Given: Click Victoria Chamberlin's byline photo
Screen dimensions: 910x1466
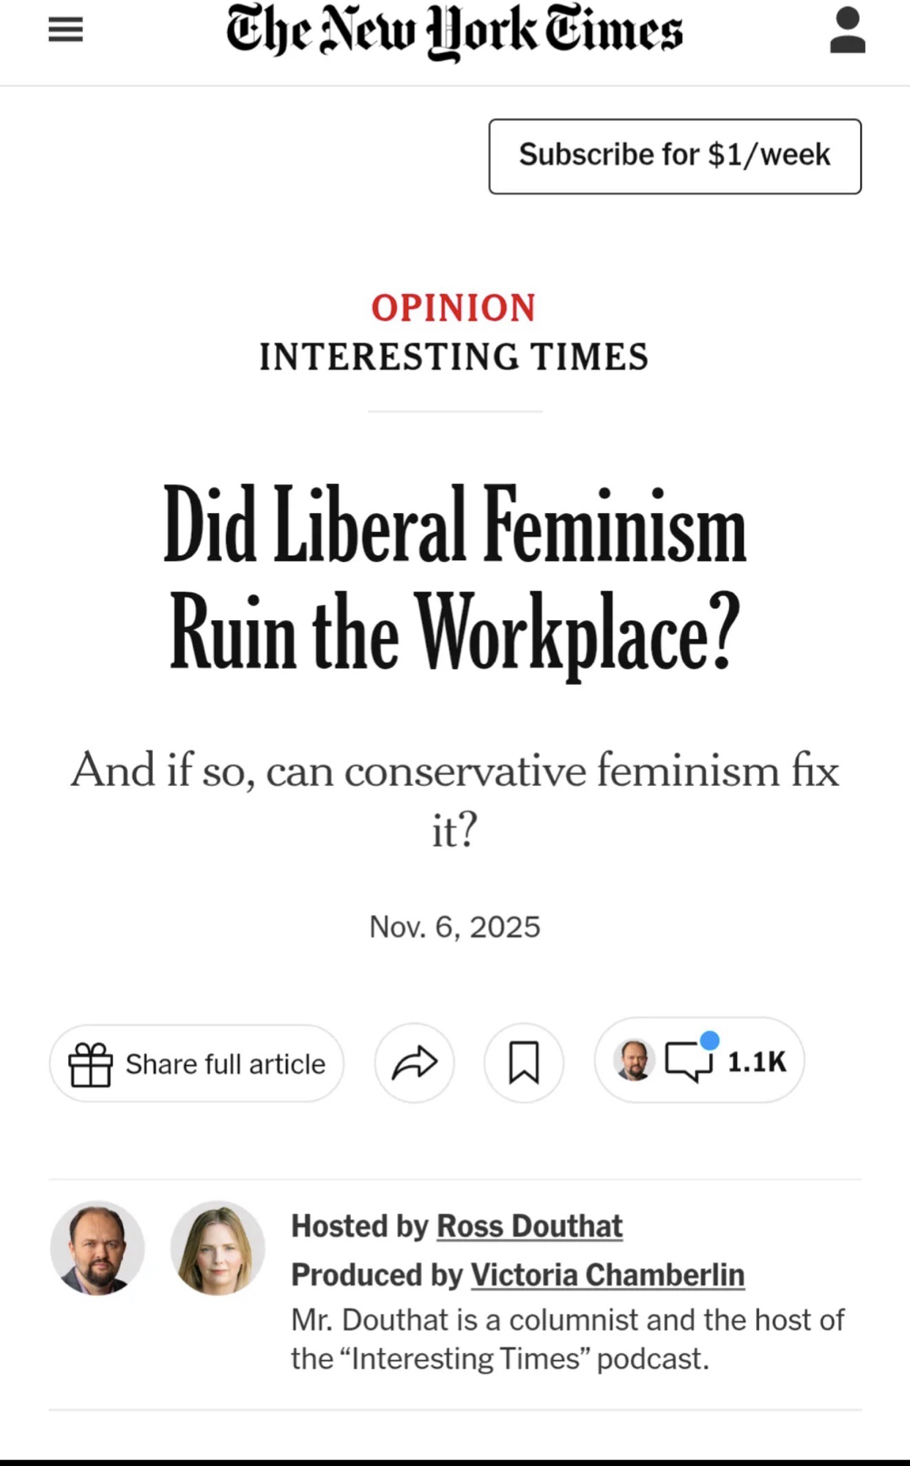Looking at the screenshot, I should point(218,1248).
